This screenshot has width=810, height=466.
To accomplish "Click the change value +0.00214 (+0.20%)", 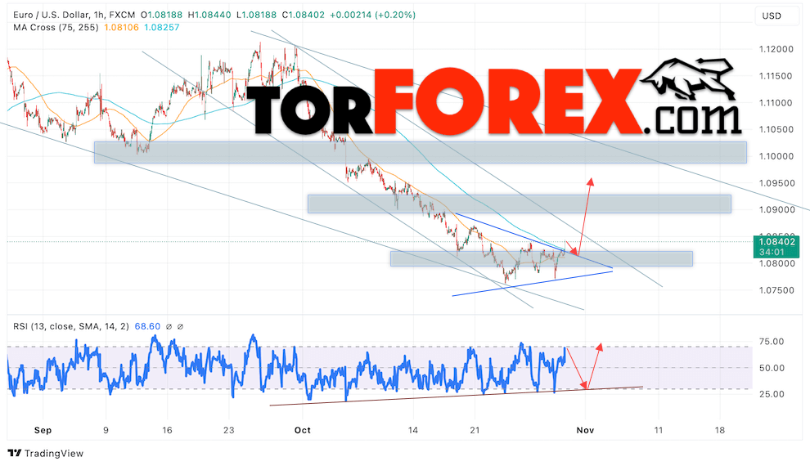I will tap(372, 15).
